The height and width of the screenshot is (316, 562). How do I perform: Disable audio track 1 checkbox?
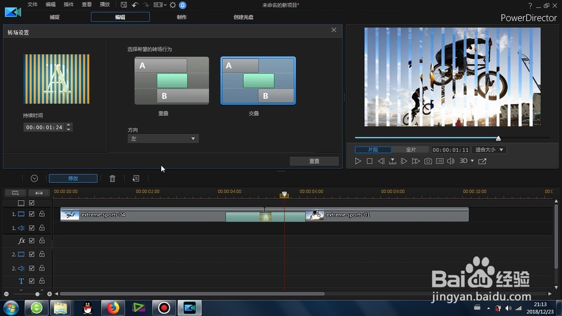click(31, 228)
